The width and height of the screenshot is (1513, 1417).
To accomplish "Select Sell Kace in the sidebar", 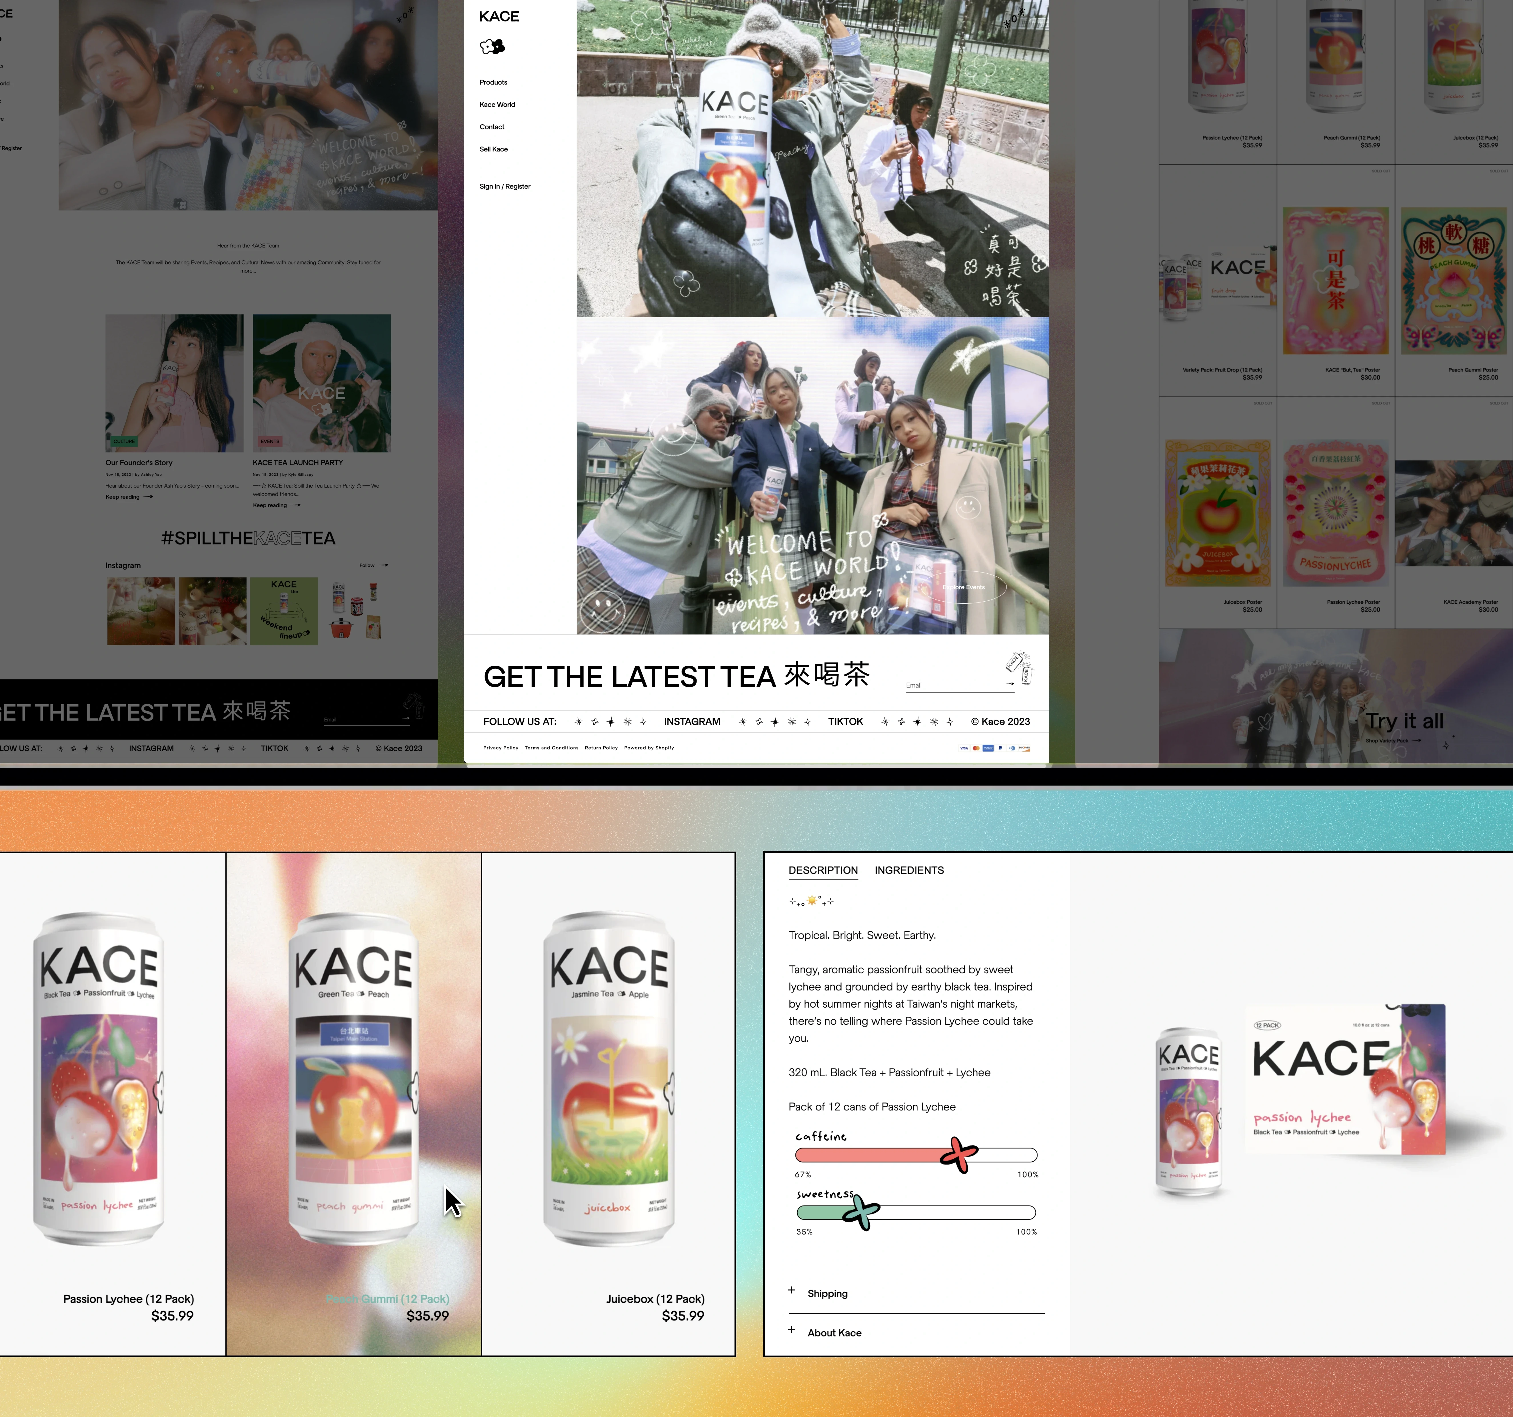I will 493,149.
